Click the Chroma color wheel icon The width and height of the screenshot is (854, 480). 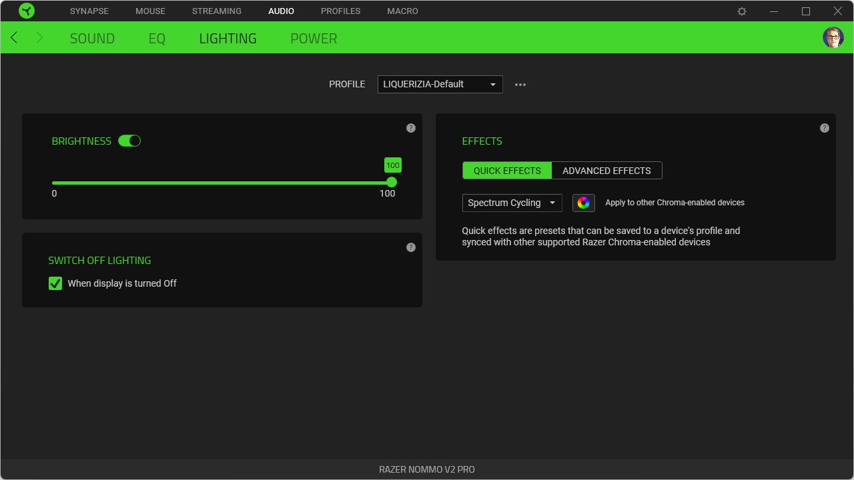tap(583, 203)
